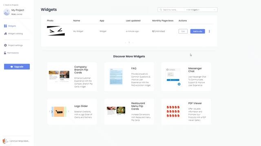The height and width of the screenshot is (146, 261).
Task: Open the Logo Slider title
Action: (81, 106)
